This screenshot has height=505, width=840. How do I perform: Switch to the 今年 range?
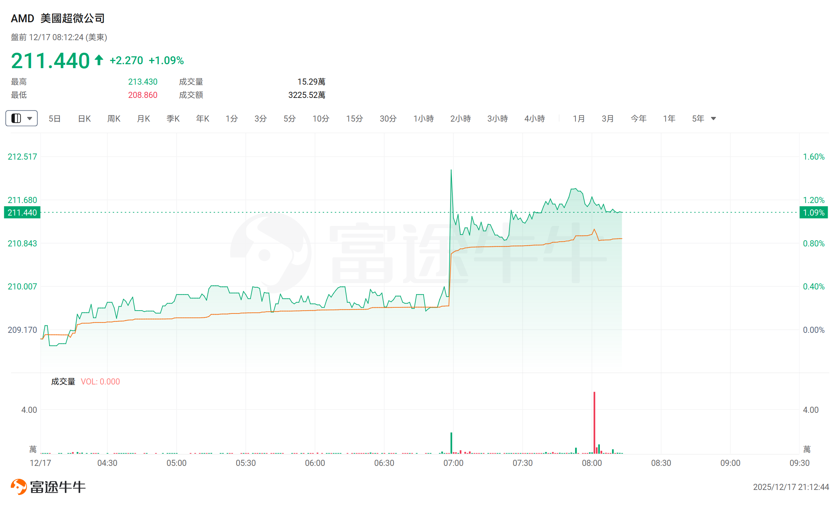point(639,119)
